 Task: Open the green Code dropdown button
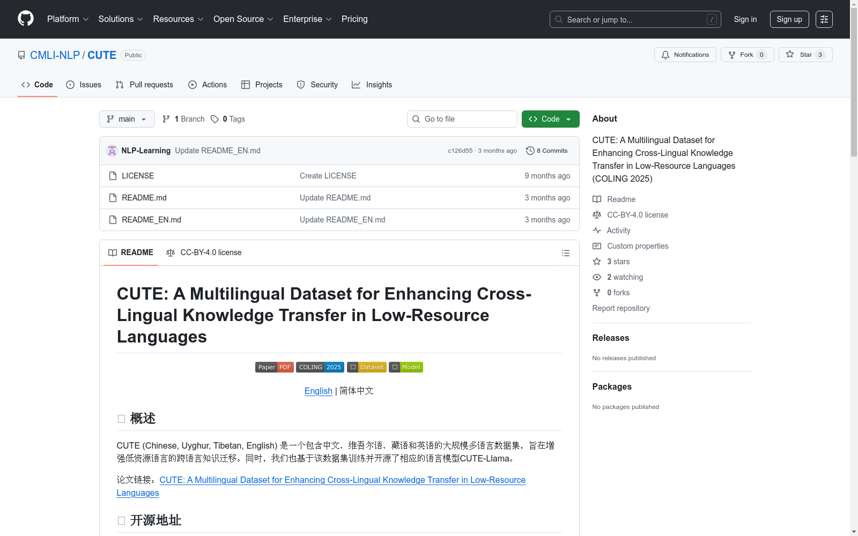(551, 119)
